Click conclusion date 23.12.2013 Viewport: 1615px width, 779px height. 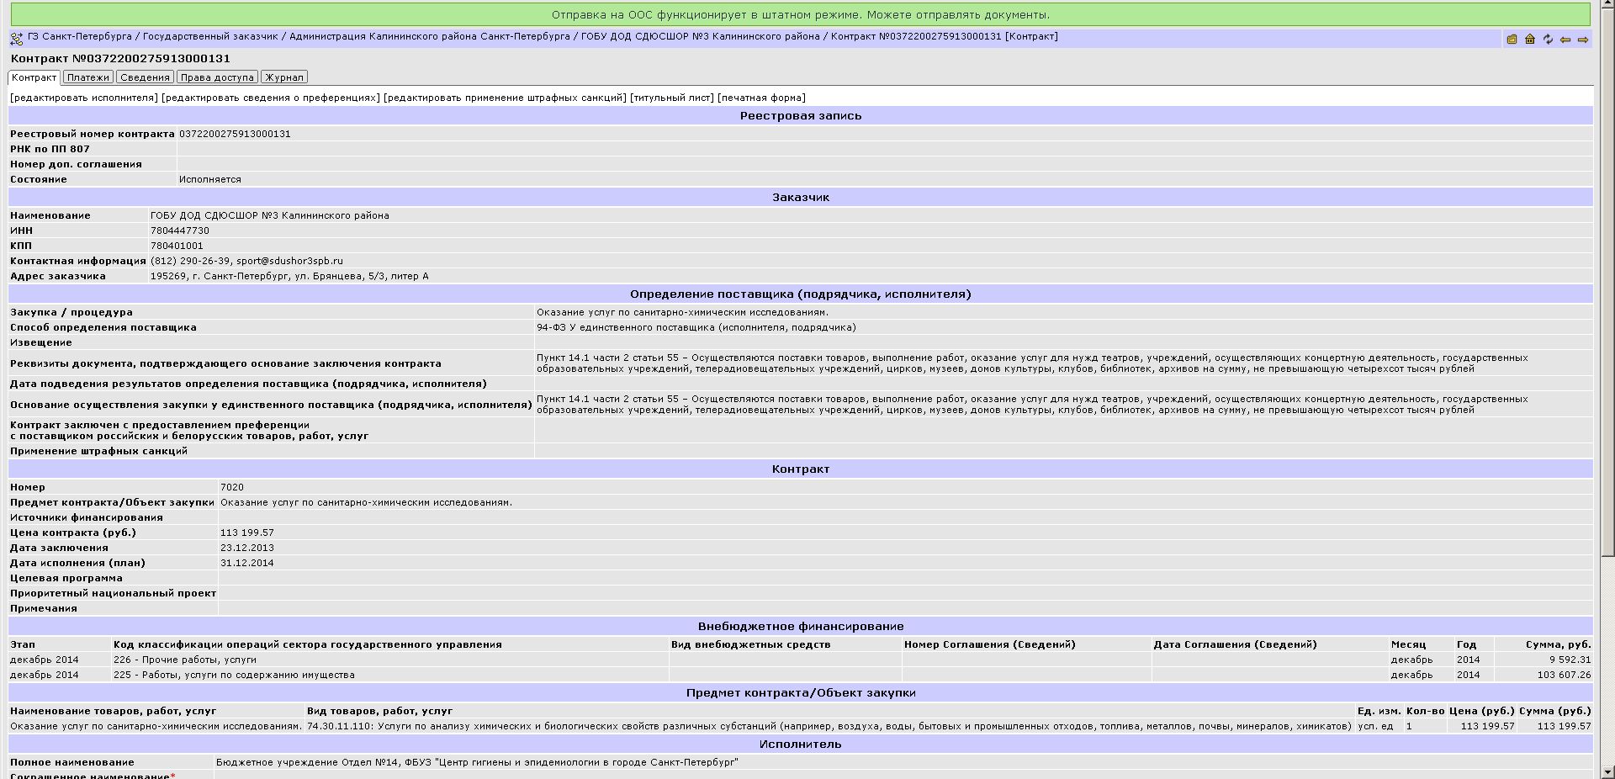[x=247, y=548]
